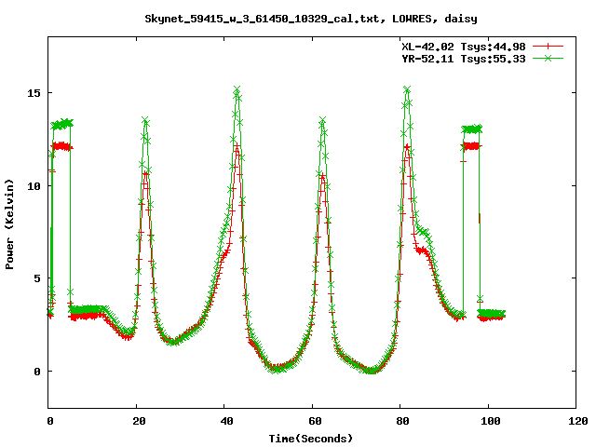The image size is (596, 447).
Task: Click the x-axis tick label 120
Action: pyautogui.click(x=578, y=421)
